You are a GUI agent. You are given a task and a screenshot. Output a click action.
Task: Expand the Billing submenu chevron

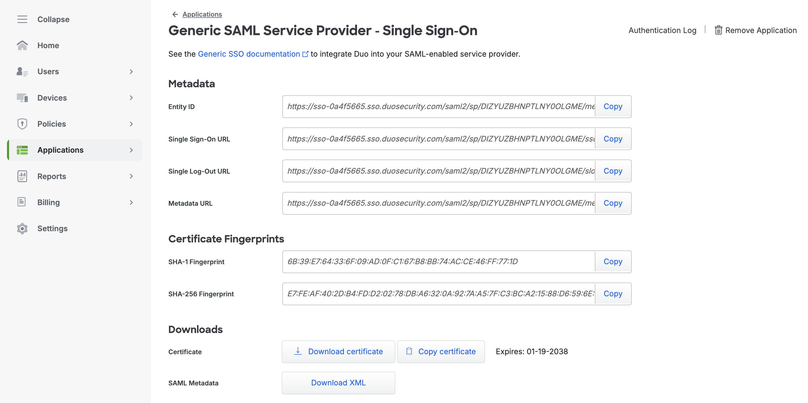(131, 202)
